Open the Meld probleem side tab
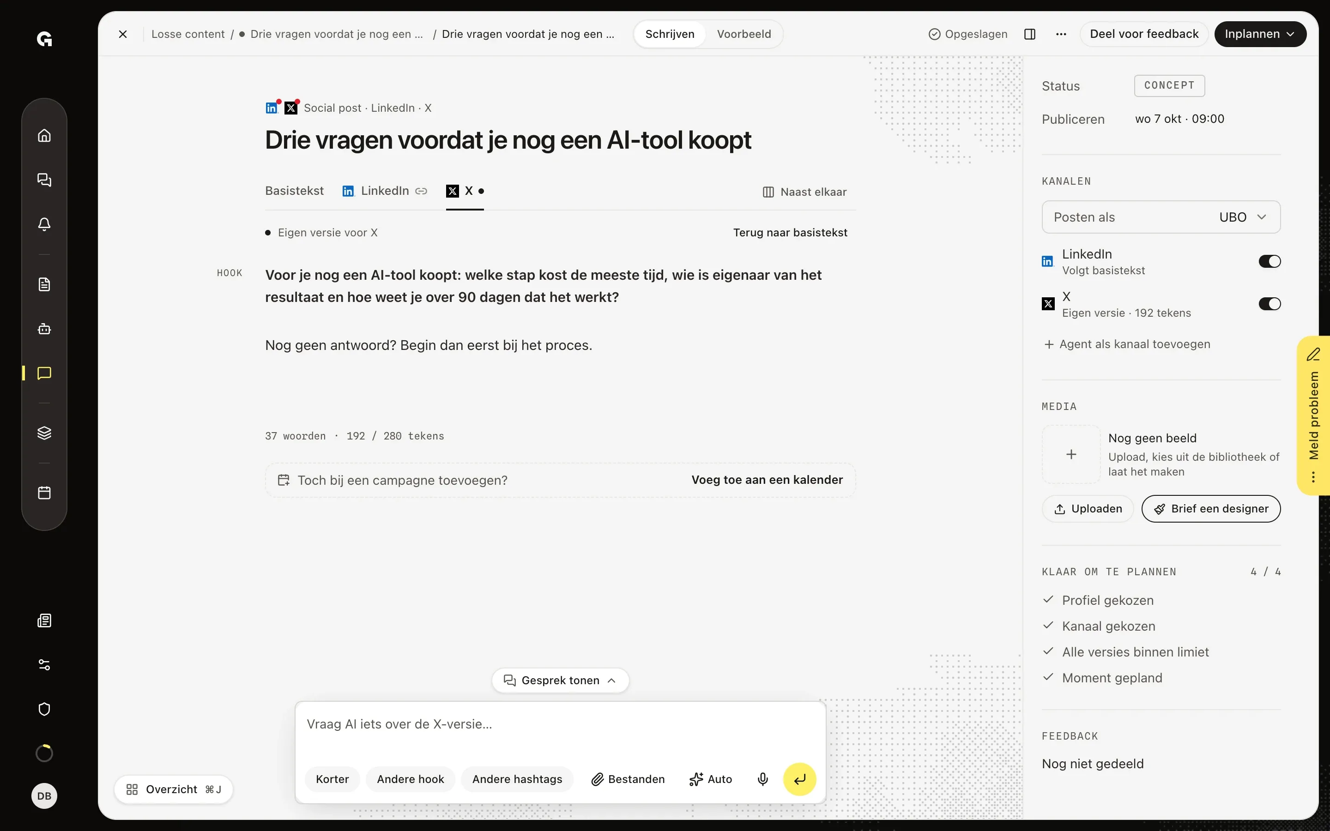 tap(1313, 415)
